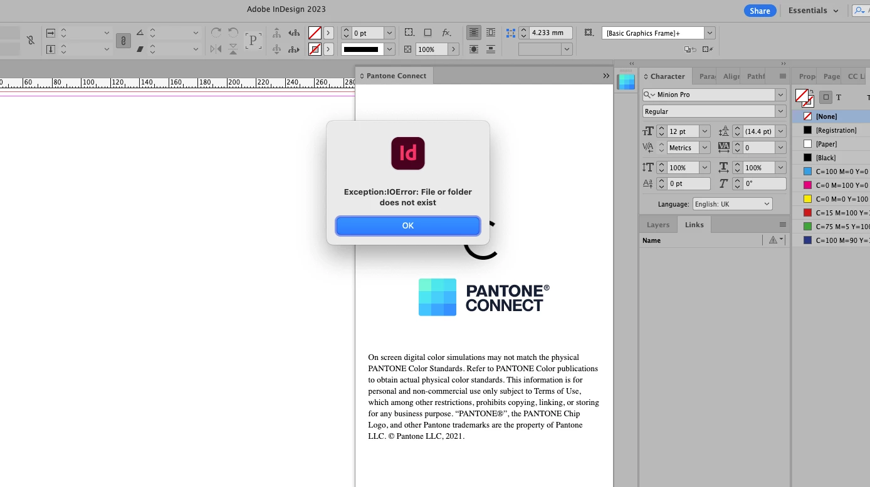Select the [Registration] swatch

pyautogui.click(x=831, y=130)
